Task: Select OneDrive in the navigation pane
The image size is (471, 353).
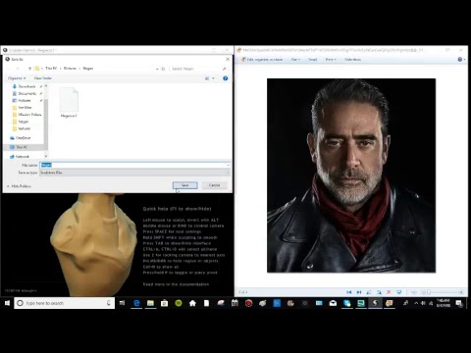Action: [23, 138]
